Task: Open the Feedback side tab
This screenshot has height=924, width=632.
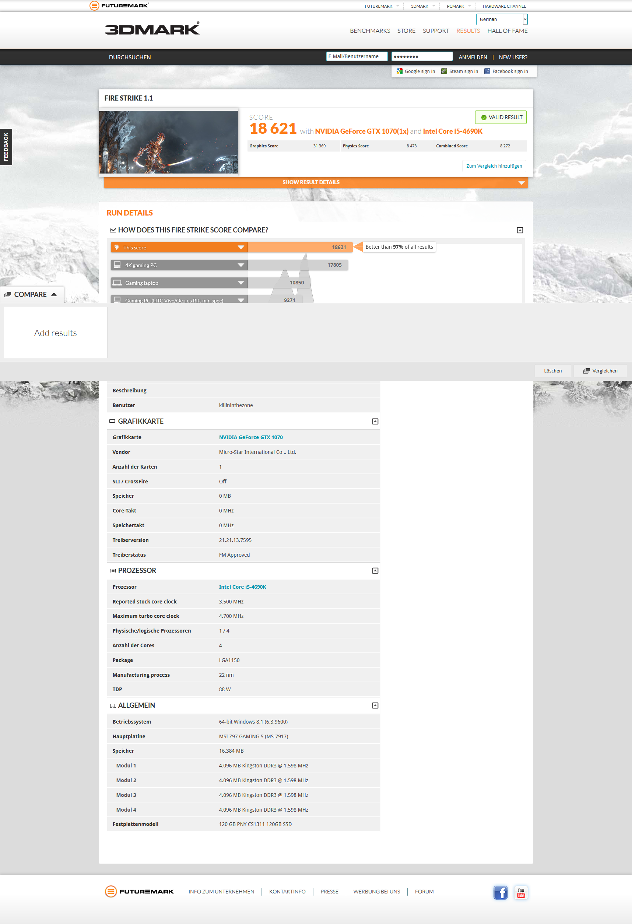Action: click(6, 147)
